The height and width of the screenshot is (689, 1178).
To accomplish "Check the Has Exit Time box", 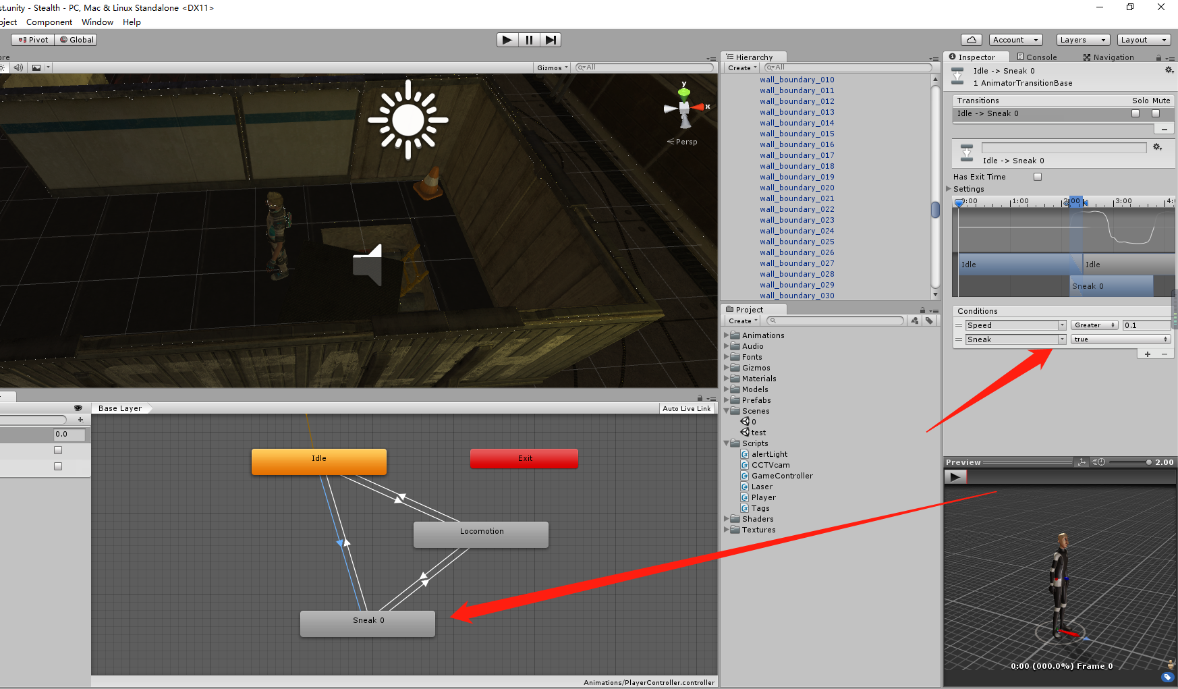I will [x=1038, y=177].
